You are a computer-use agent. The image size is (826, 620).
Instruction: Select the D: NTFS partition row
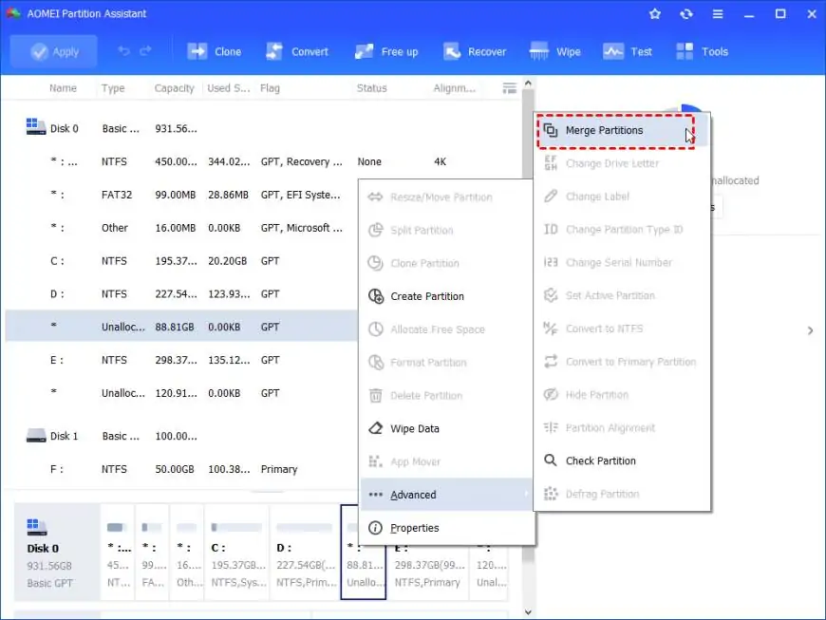[x=181, y=294]
